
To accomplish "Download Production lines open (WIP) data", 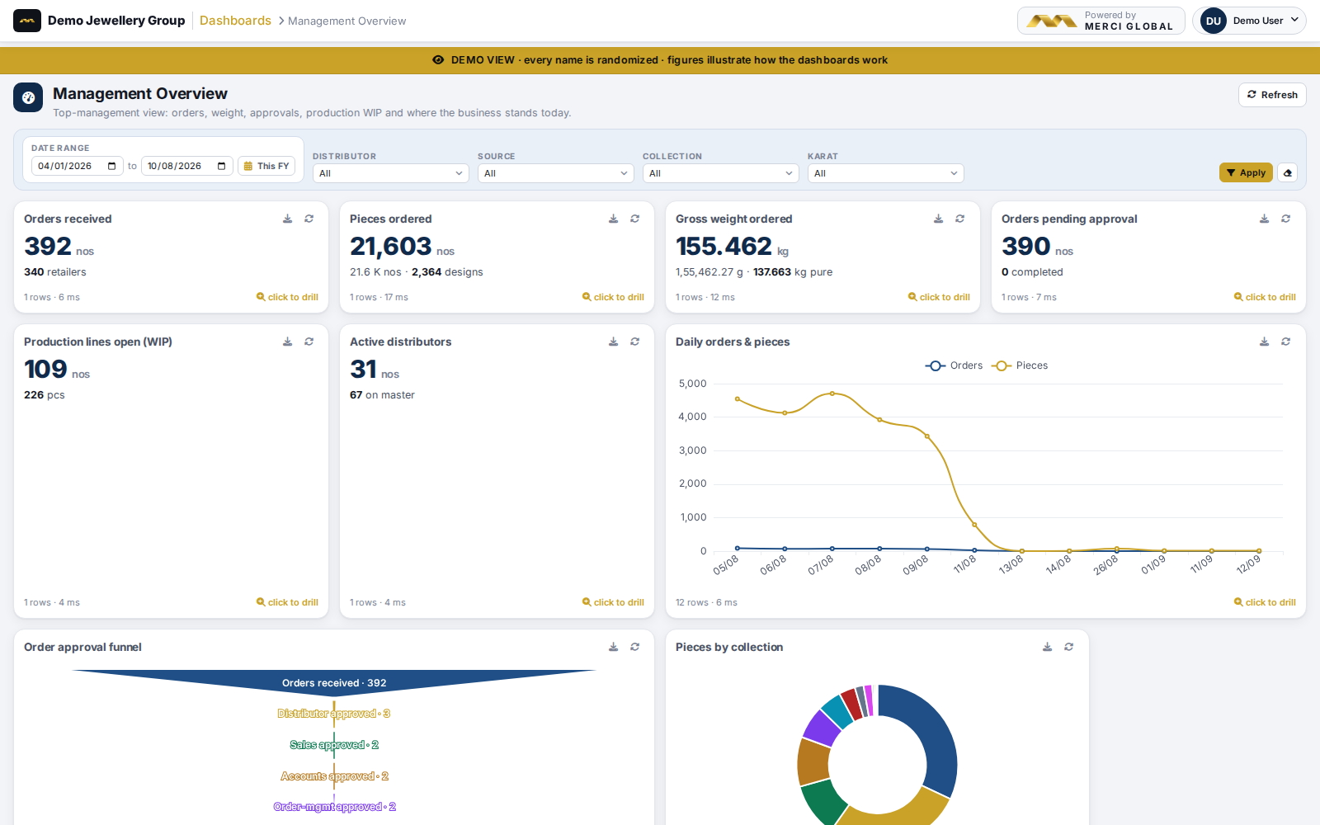I will point(287,342).
